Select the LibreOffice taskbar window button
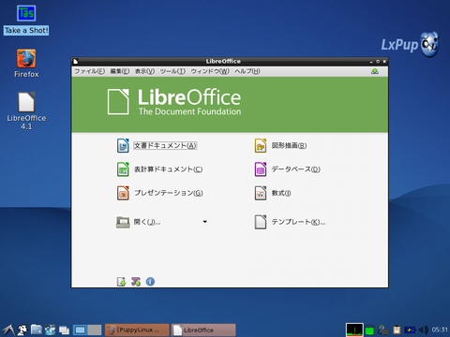 coord(203,330)
